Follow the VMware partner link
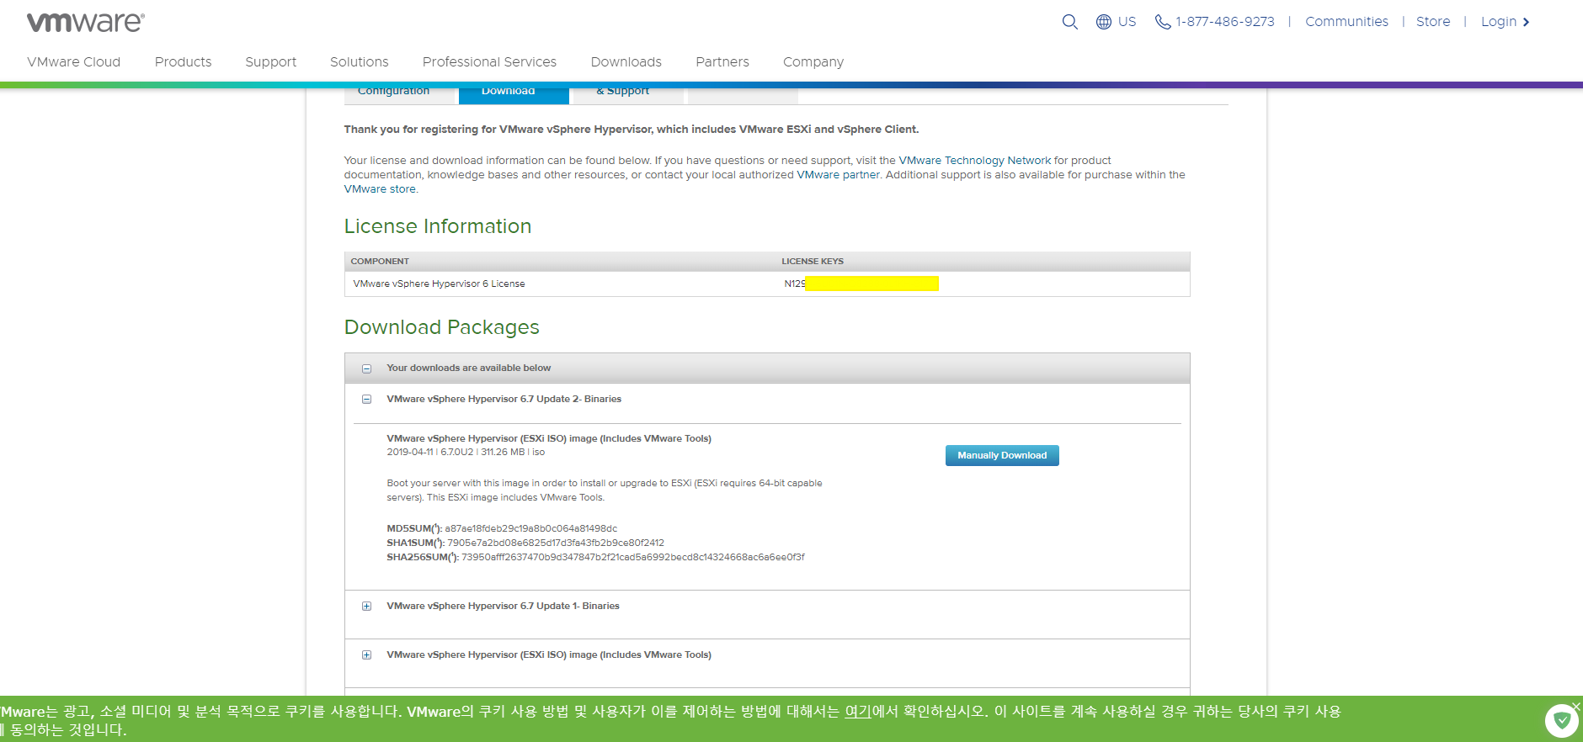Screen dimensions: 1583x742 pos(838,175)
